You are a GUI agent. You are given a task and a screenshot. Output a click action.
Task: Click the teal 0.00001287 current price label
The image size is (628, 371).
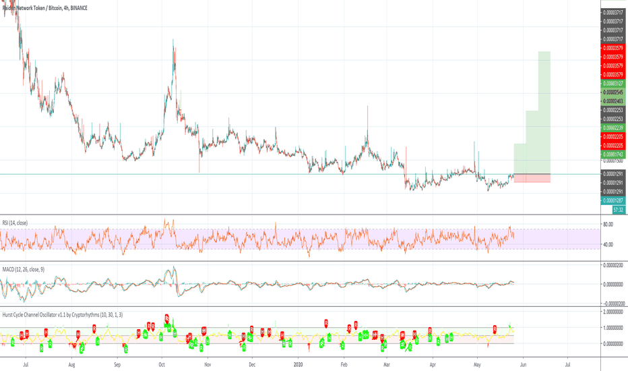[x=613, y=200]
